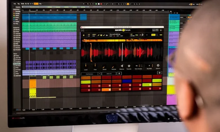Click the main red waveform at the playhead
Image resolution: width=220 pixels, height=132 pixels.
pyautogui.click(x=122, y=52)
